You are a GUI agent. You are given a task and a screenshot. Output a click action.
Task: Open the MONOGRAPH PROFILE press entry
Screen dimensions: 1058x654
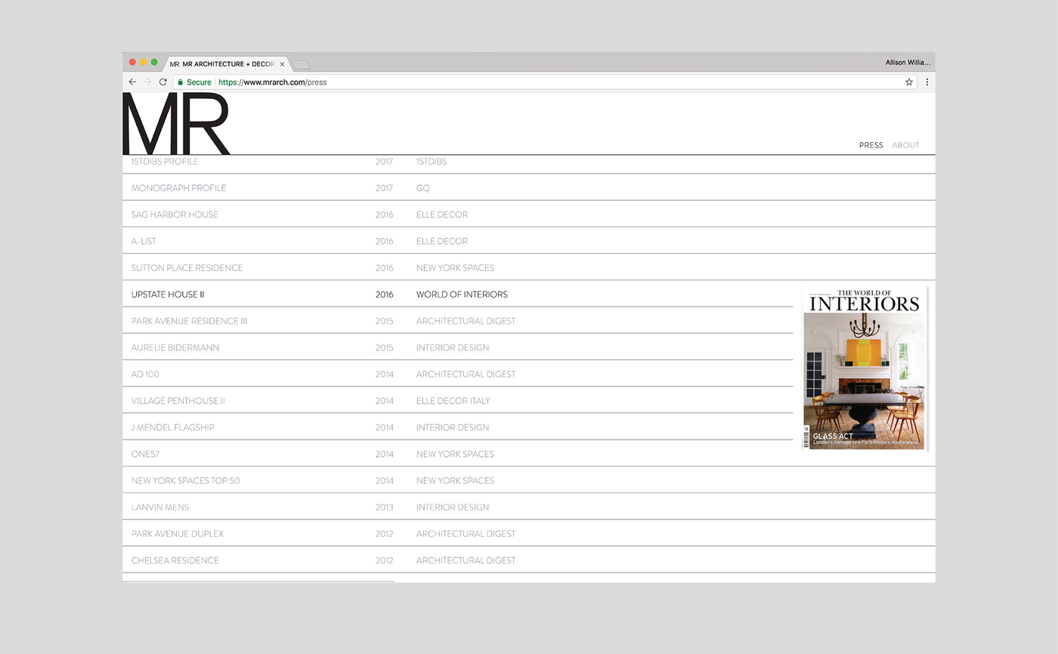pos(178,188)
